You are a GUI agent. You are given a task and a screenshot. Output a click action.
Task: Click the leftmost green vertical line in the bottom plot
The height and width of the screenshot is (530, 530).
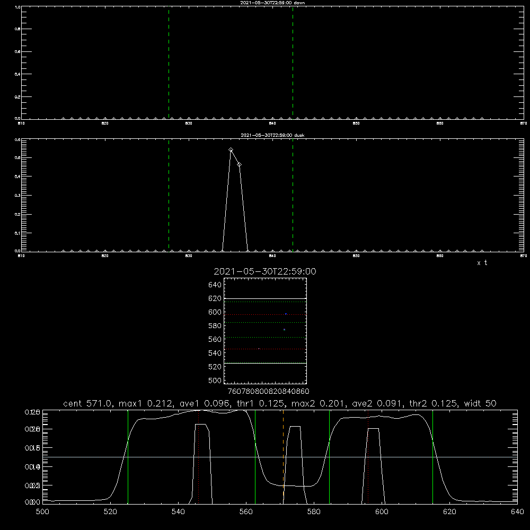[128, 456]
